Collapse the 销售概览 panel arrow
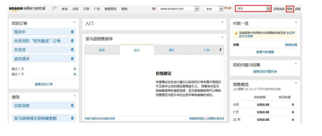Screen dimensions: 322x136 click(296, 83)
